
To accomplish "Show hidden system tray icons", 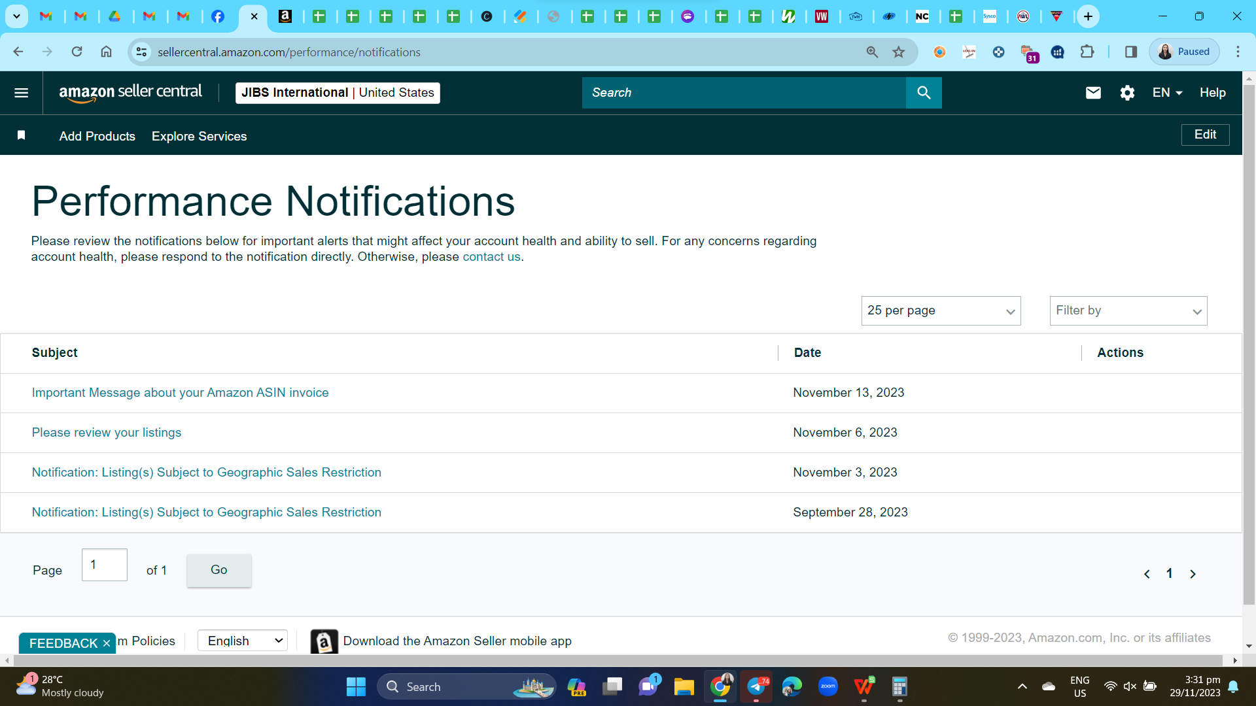I will pos(1022,687).
